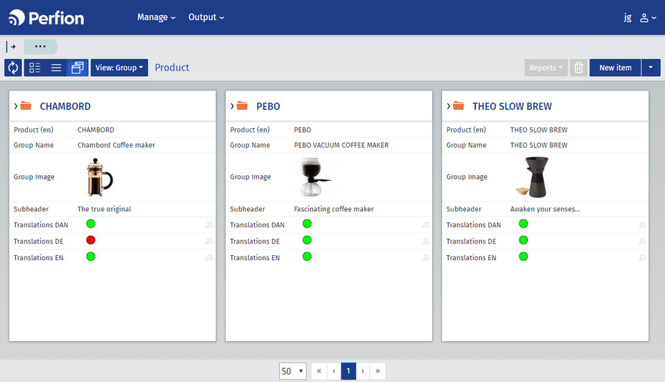Image resolution: width=665 pixels, height=382 pixels.
Task: Click THEO Translations EN comment icon
Action: [642, 258]
